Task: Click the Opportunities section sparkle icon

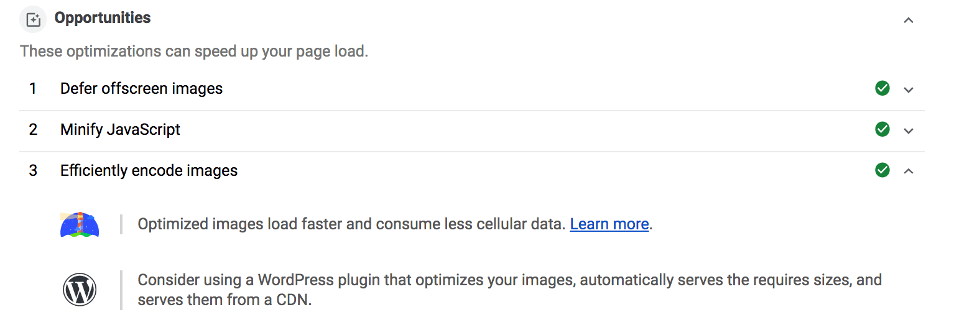Action: tap(33, 20)
